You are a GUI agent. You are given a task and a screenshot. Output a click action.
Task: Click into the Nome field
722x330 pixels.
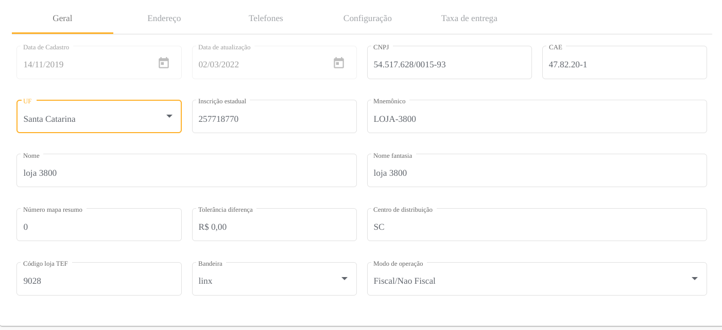[x=186, y=173]
